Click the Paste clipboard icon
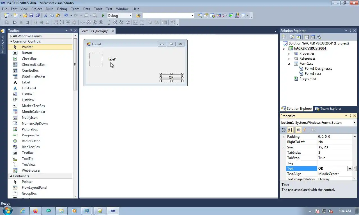 (x=58, y=15)
